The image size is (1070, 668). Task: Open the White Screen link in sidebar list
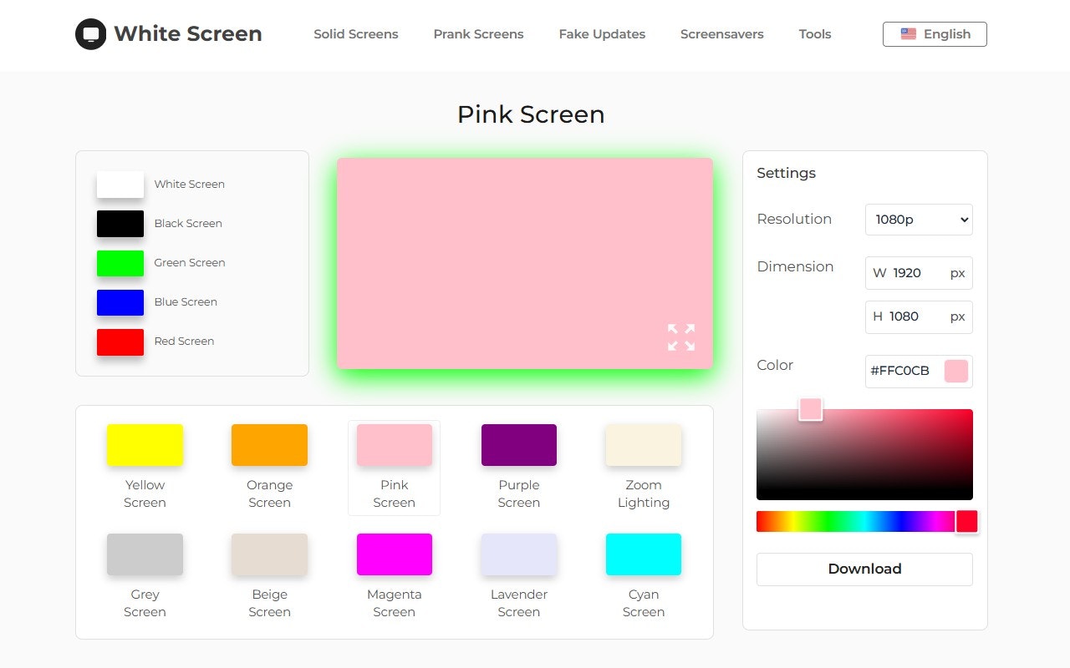pos(189,185)
